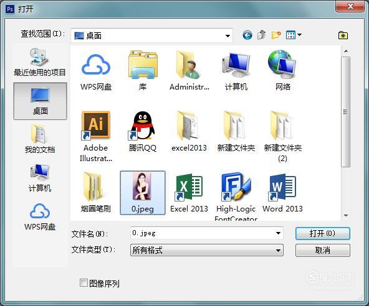
Task: Select the 库 library folder
Action: [x=143, y=71]
